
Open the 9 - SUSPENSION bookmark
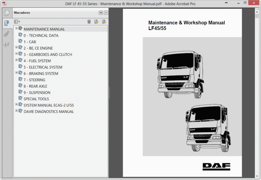click(37, 92)
